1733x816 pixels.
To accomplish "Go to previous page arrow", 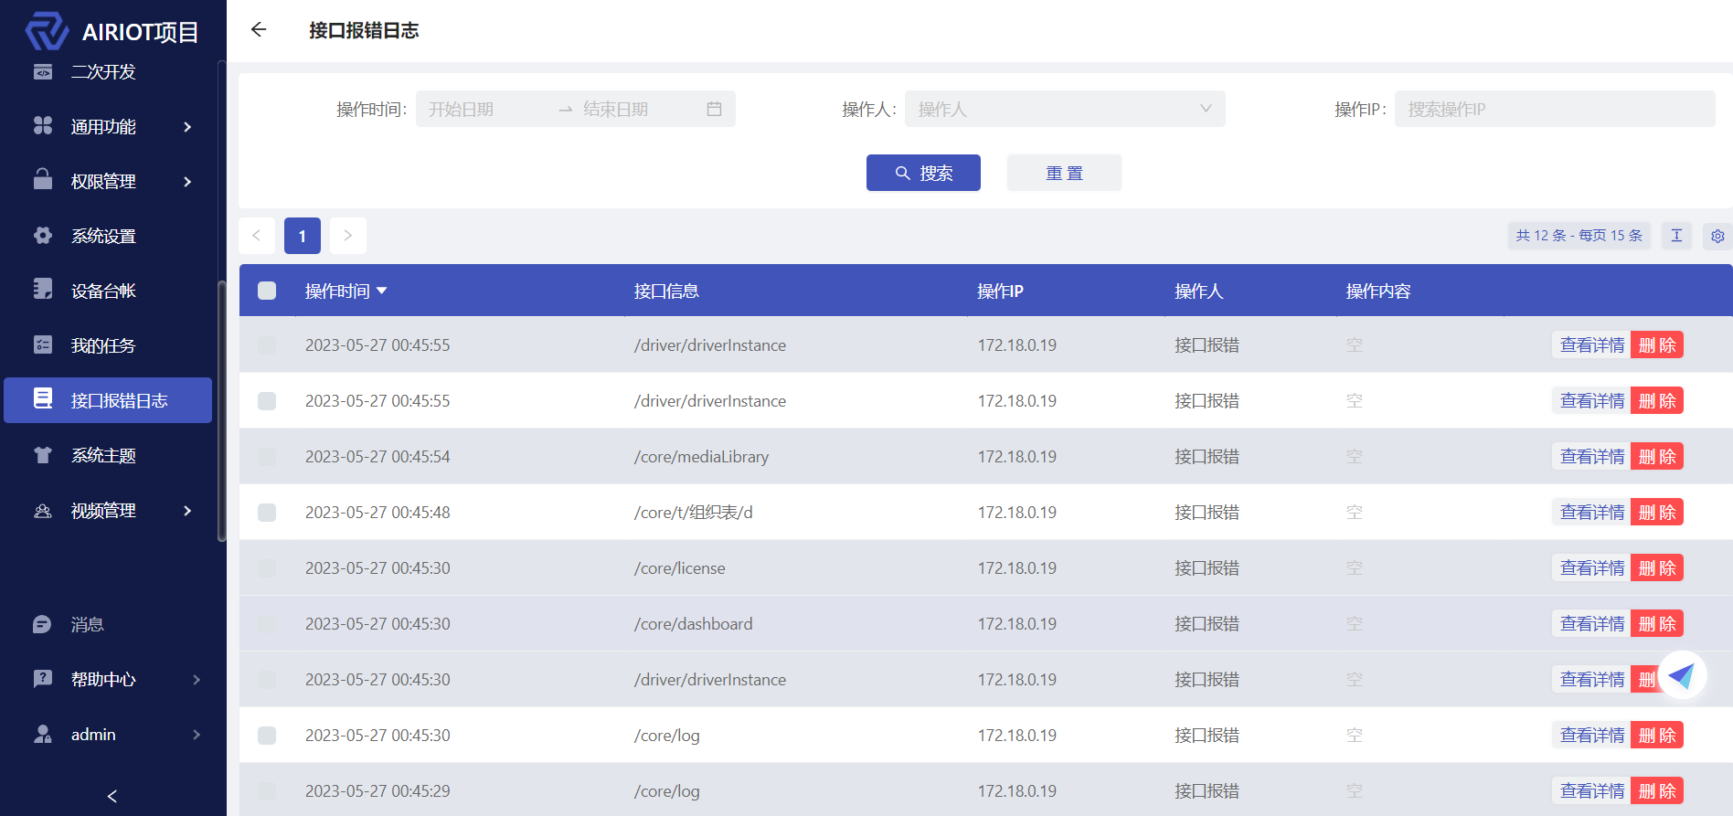I will pos(257,236).
